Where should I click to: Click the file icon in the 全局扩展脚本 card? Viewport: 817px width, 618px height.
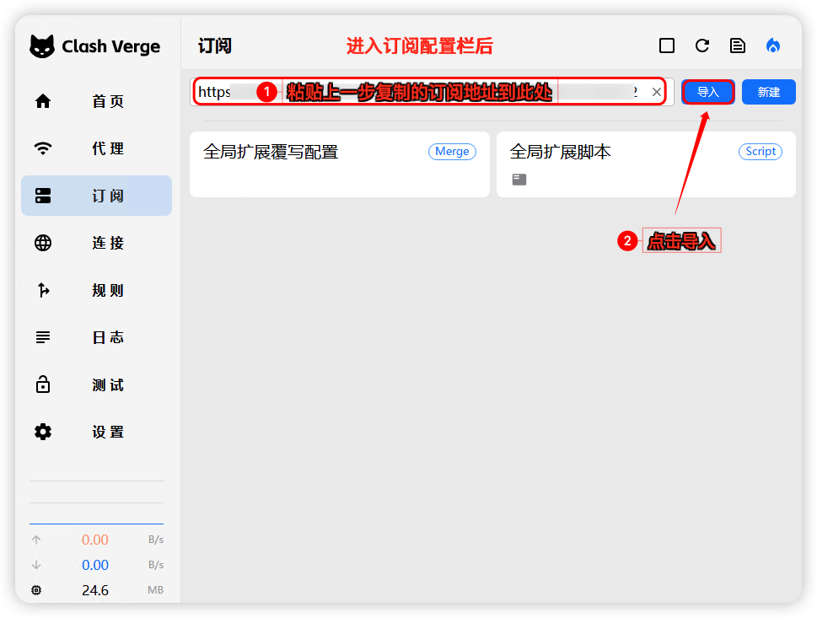(519, 179)
